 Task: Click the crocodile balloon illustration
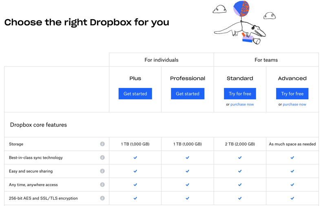point(244,23)
